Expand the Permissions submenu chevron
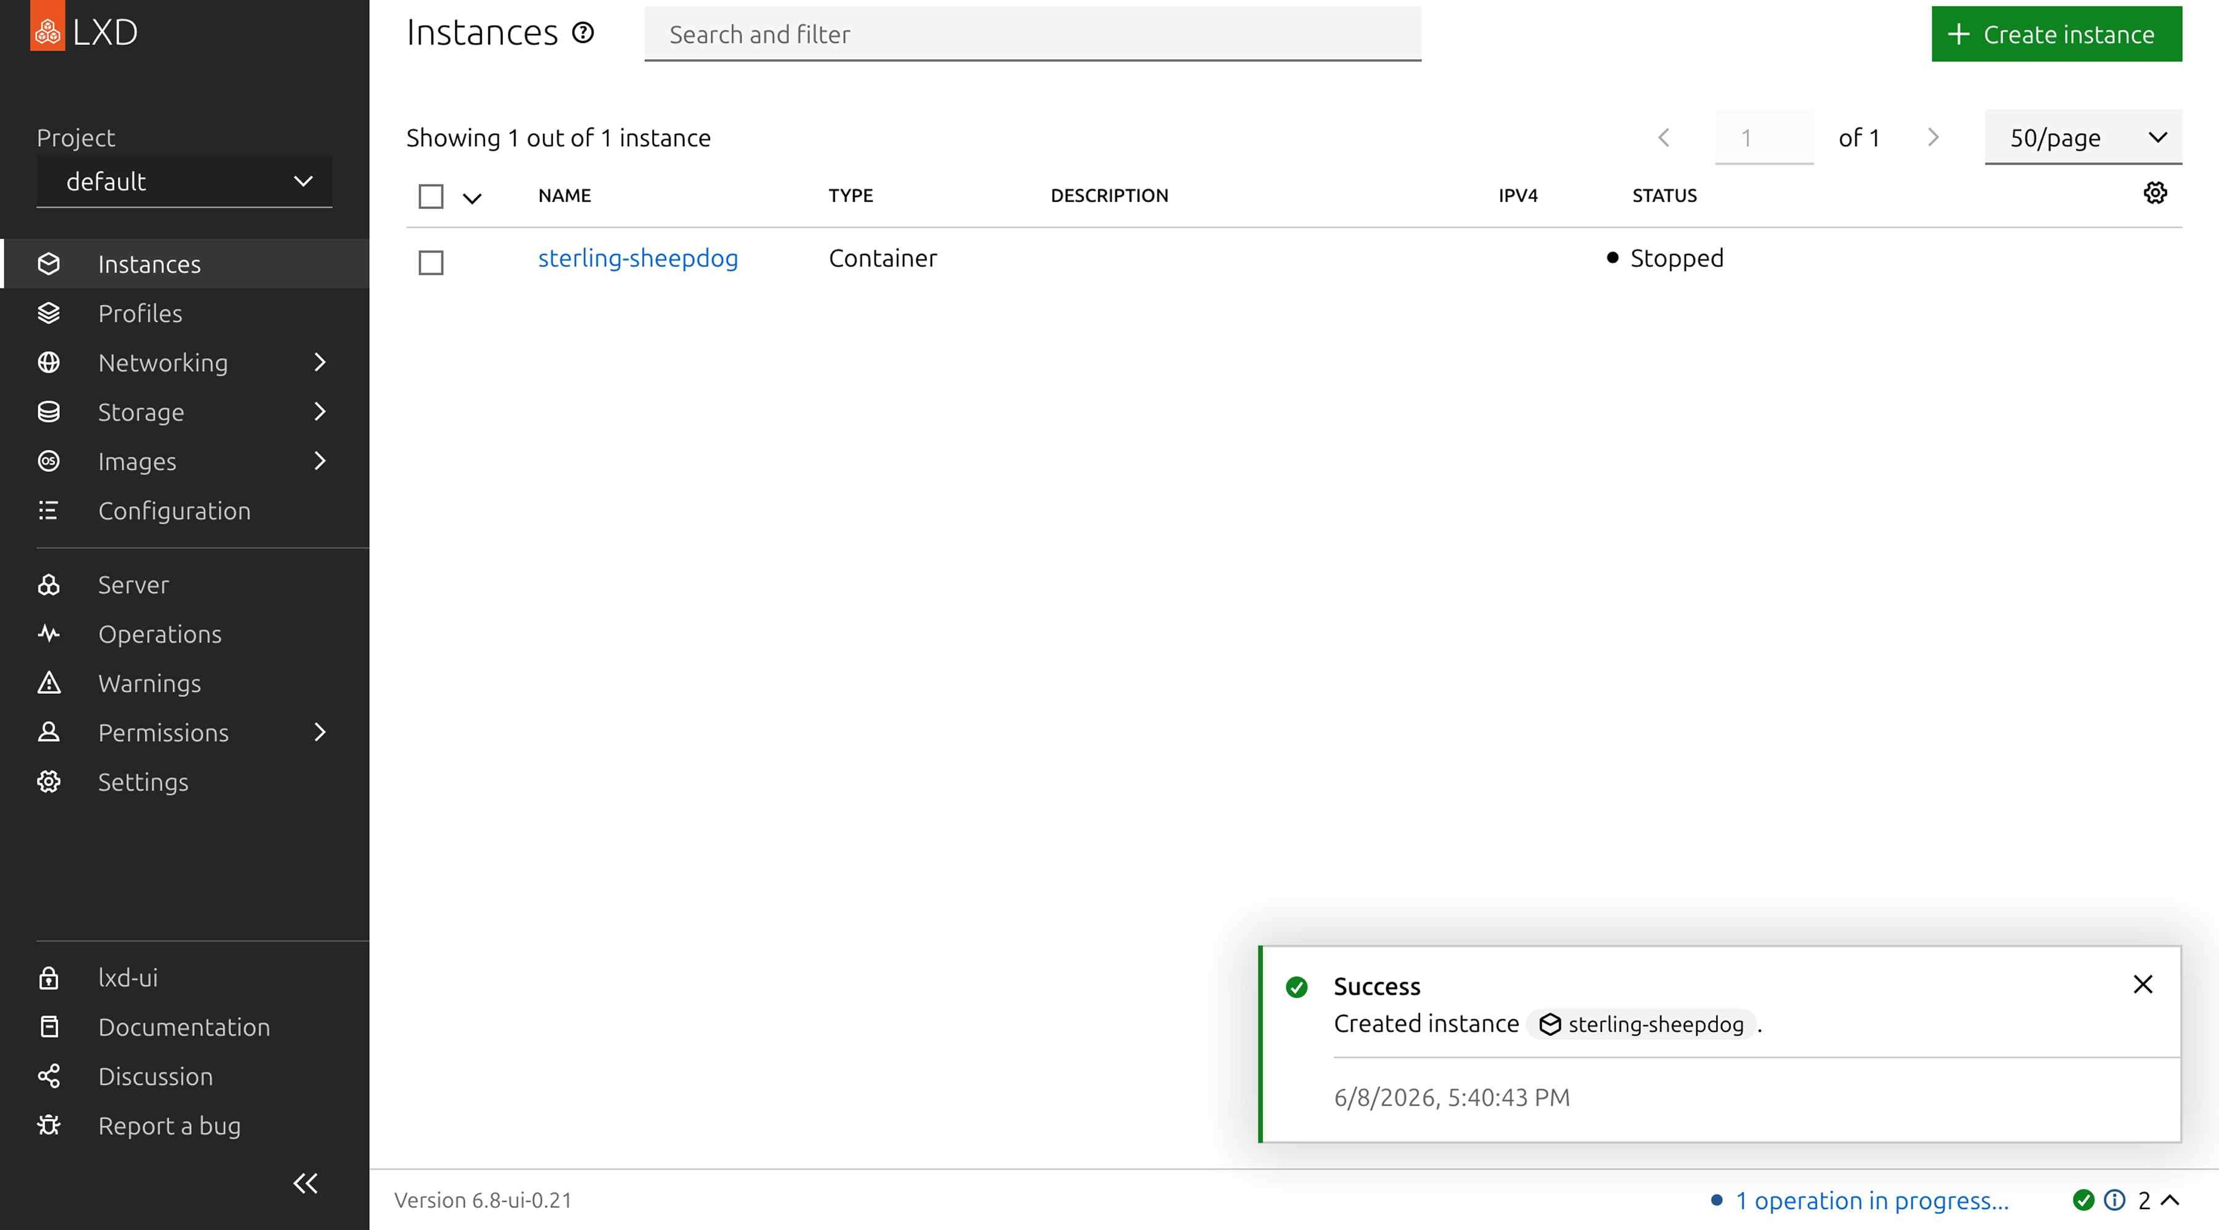2219x1230 pixels. (x=319, y=732)
